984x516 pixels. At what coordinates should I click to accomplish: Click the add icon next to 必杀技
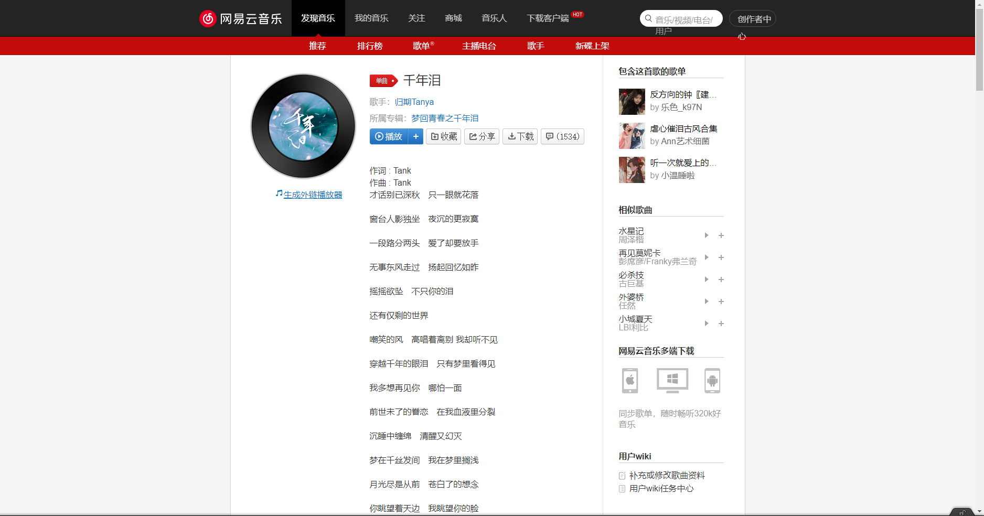tap(721, 279)
